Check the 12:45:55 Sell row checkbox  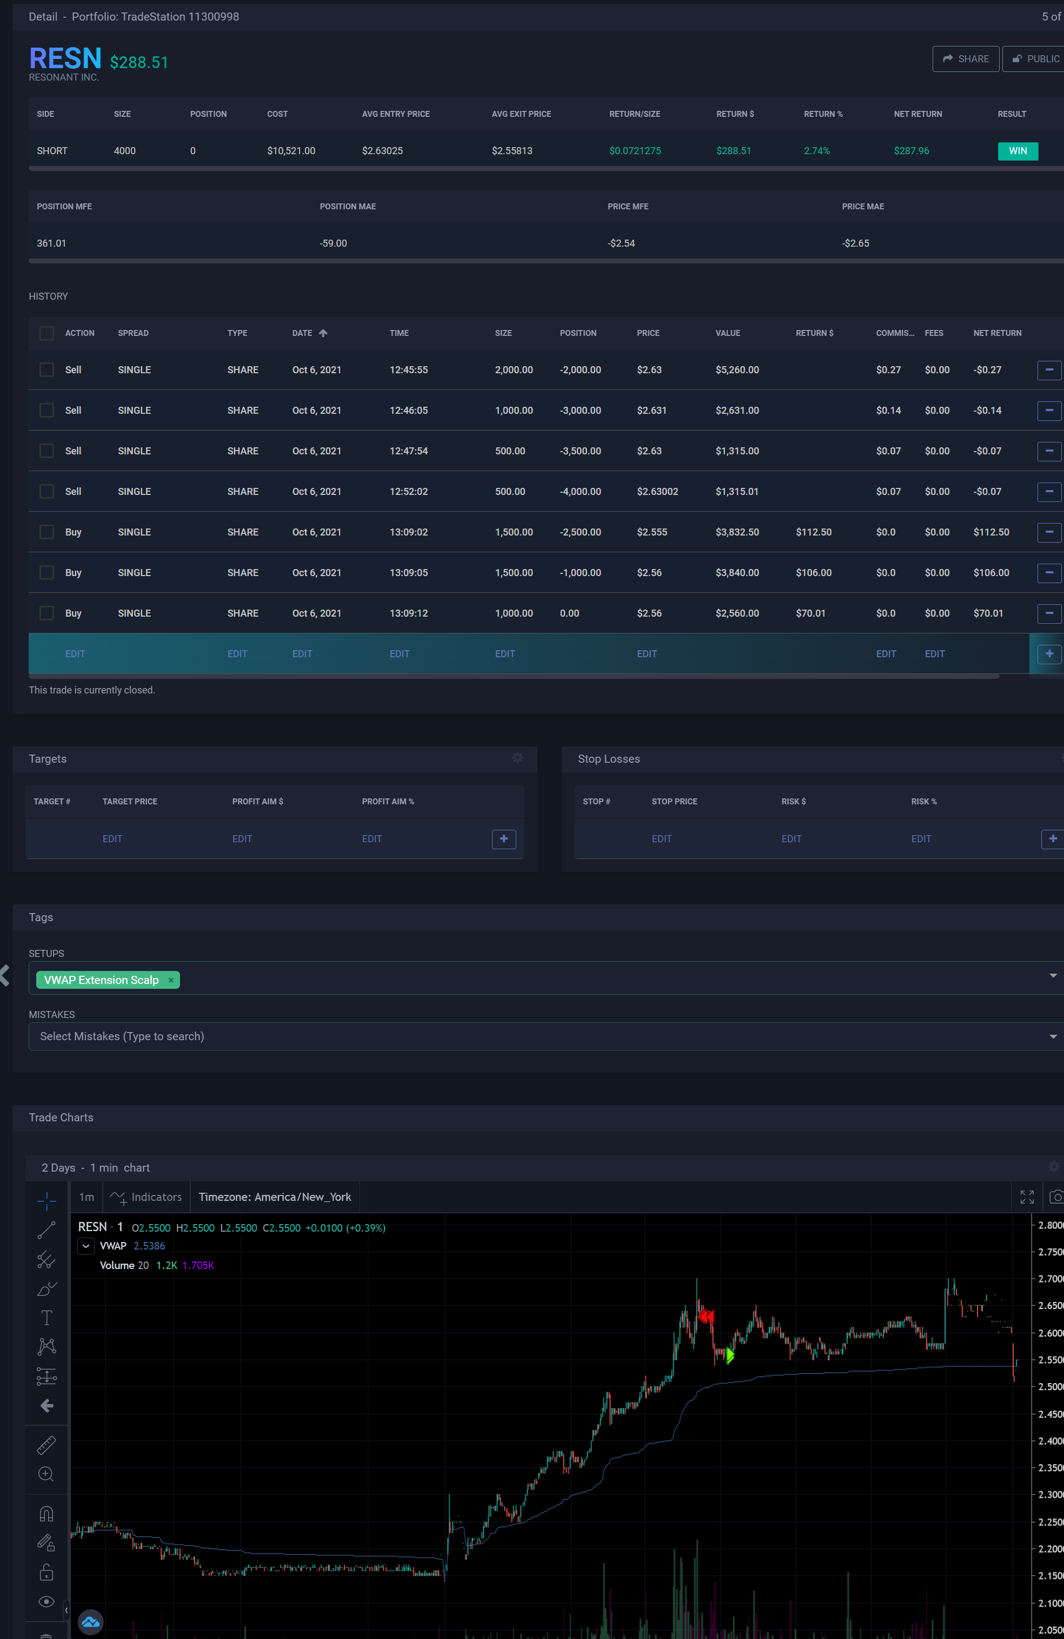tap(47, 370)
